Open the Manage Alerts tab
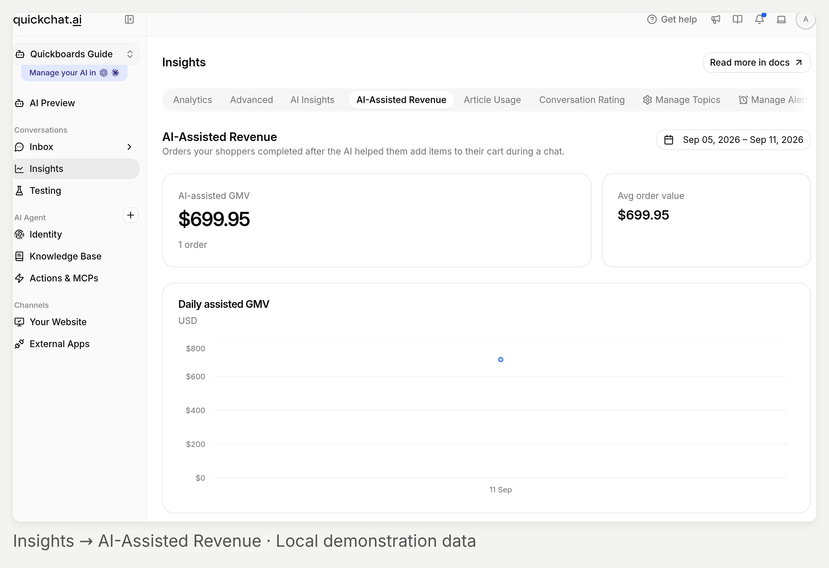This screenshot has width=829, height=568. coord(772,100)
